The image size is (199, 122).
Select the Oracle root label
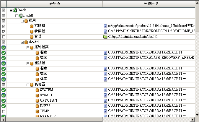tap(22, 10)
